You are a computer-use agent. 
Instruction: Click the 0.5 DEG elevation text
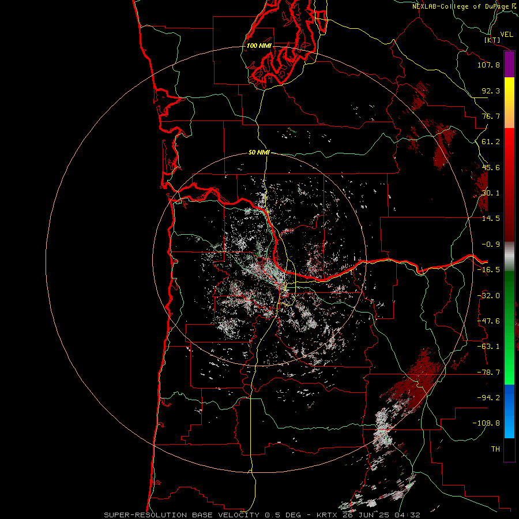click(x=283, y=515)
